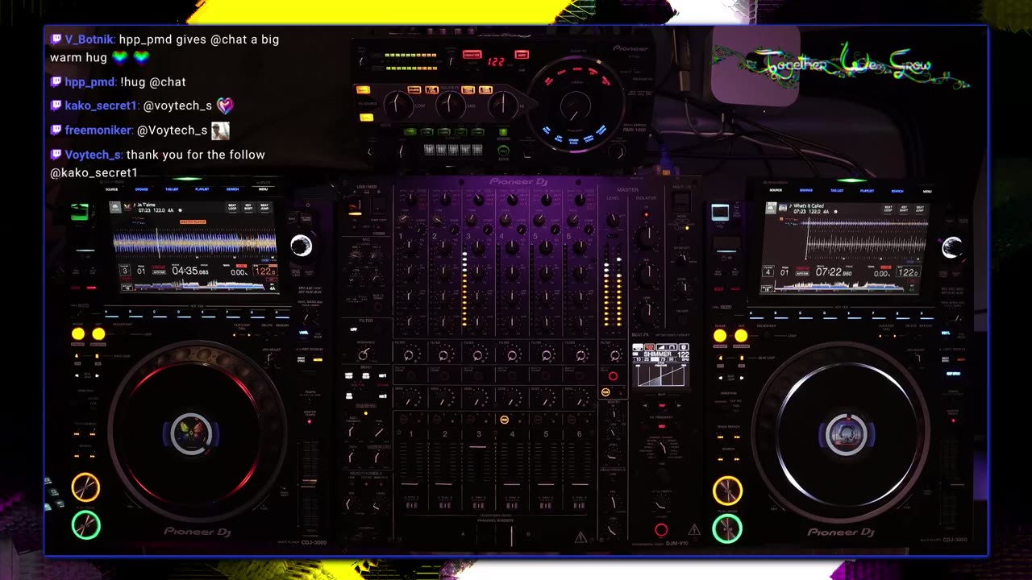This screenshot has width=1032, height=580.
Task: Click RMX-1000 large release FX wheel
Action: (x=575, y=106)
